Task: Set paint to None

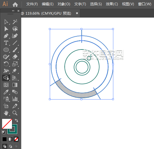Action: click(x=16, y=139)
